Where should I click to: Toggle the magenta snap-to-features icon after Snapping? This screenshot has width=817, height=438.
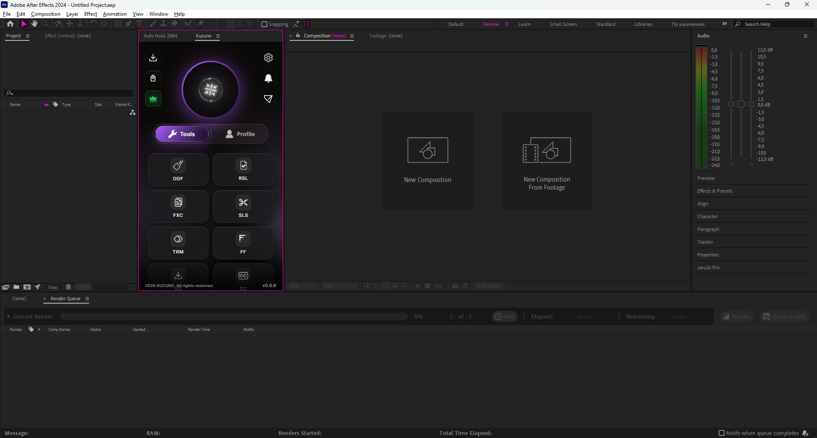coord(307,24)
